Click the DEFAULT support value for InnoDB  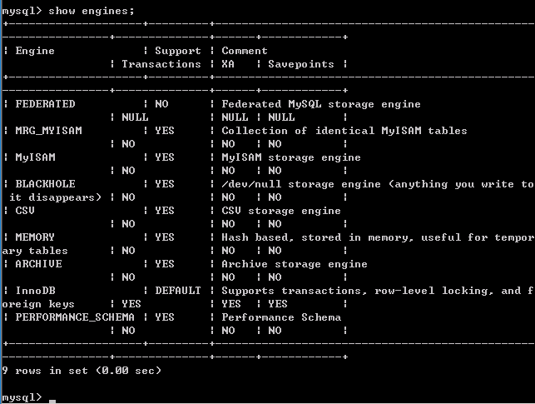(x=177, y=291)
